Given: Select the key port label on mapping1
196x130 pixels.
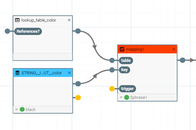Looking at the screenshot, I should (124, 70).
